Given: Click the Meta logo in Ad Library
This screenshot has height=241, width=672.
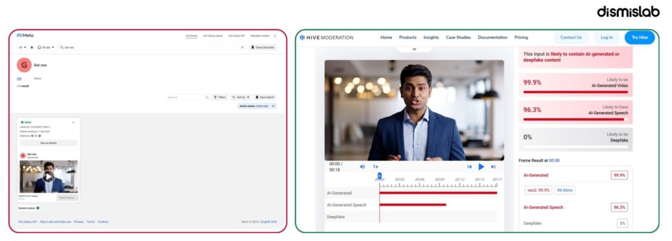Looking at the screenshot, I should [x=25, y=35].
